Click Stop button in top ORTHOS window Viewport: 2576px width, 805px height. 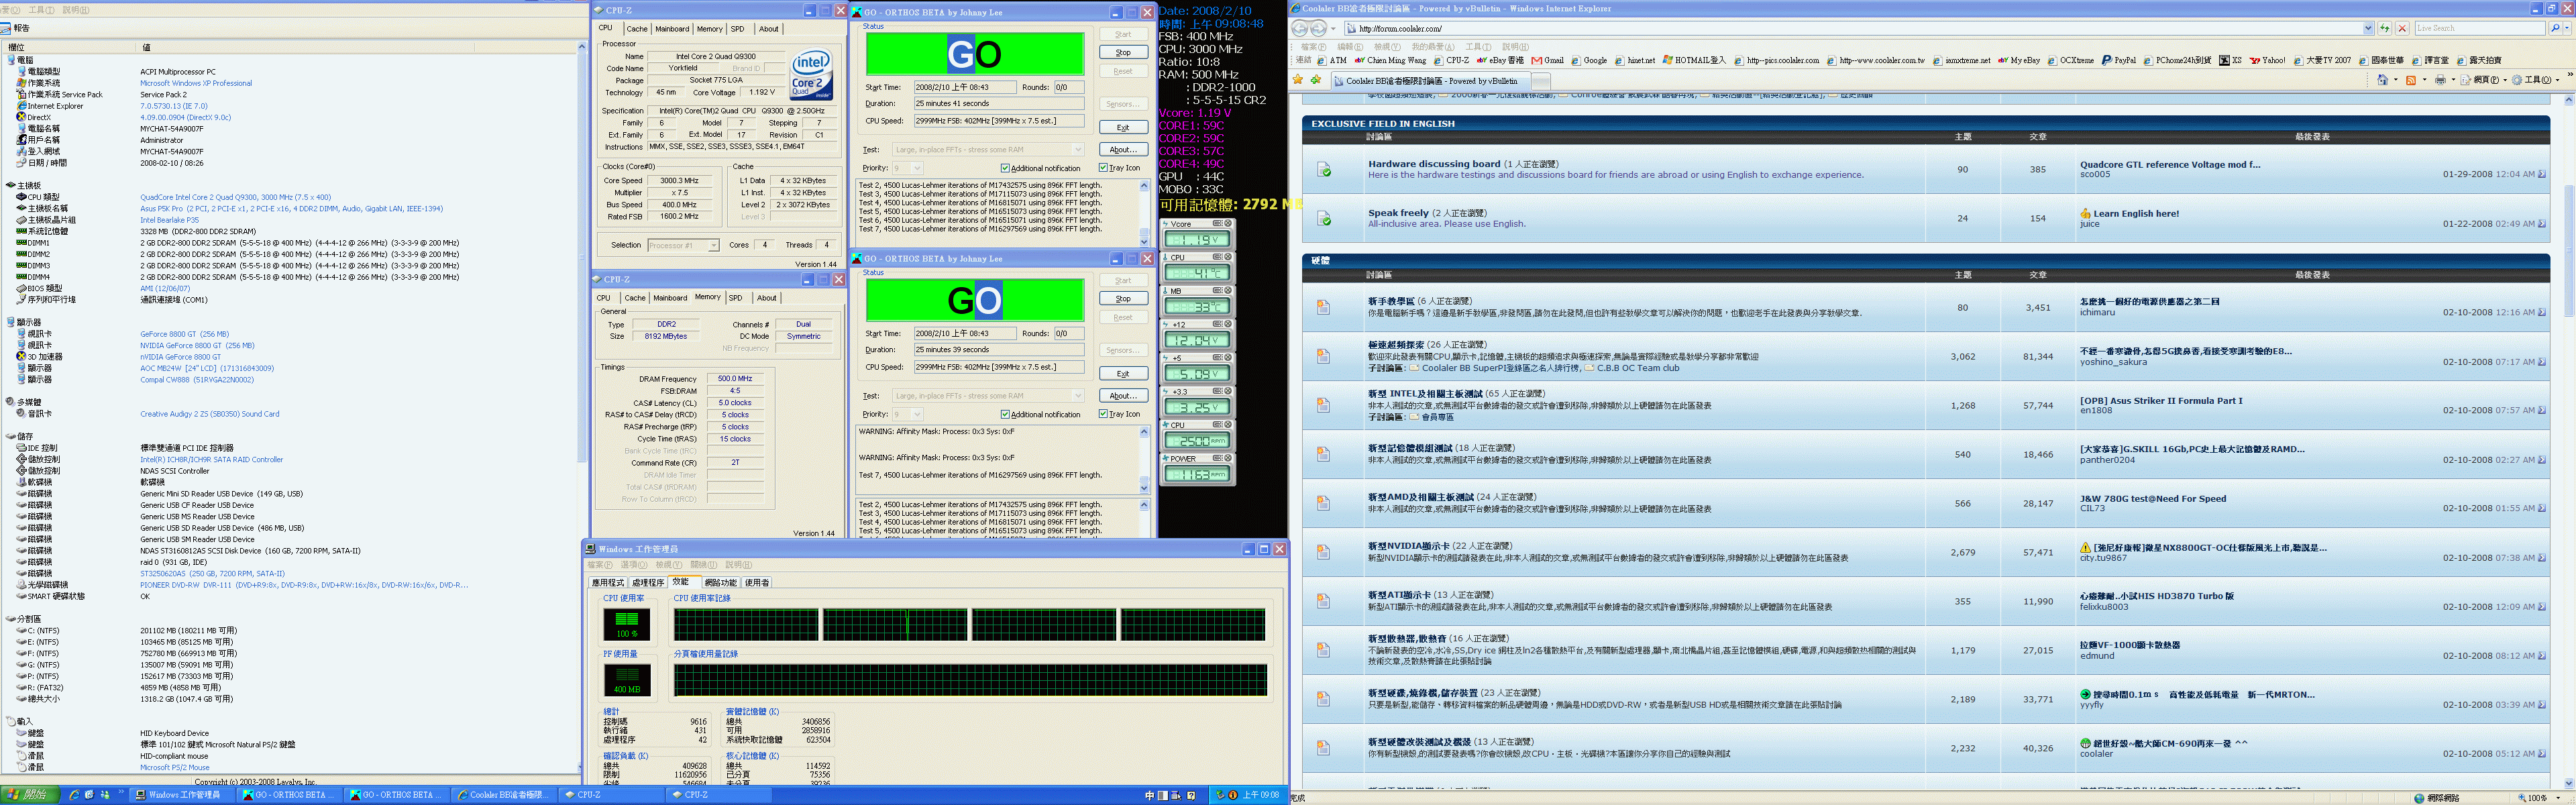click(x=1123, y=52)
